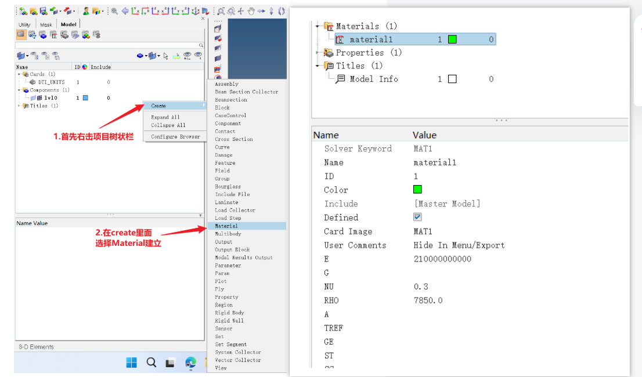Click the selector cursor arrow icon
The image size is (642, 377).
point(165,56)
